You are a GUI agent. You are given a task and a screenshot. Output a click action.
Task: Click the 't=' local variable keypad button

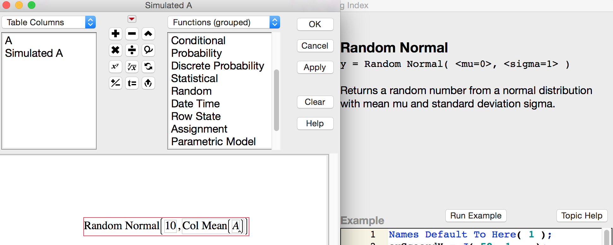point(132,83)
